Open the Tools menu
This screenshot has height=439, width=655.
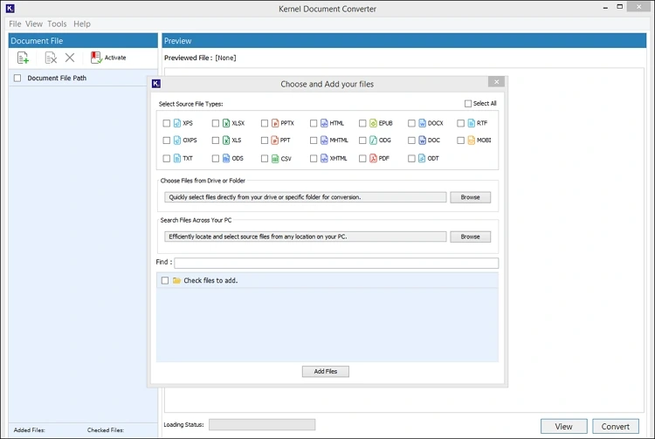[x=57, y=24]
